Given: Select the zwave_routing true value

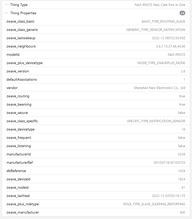Looking at the screenshot, I should [x=182, y=96].
